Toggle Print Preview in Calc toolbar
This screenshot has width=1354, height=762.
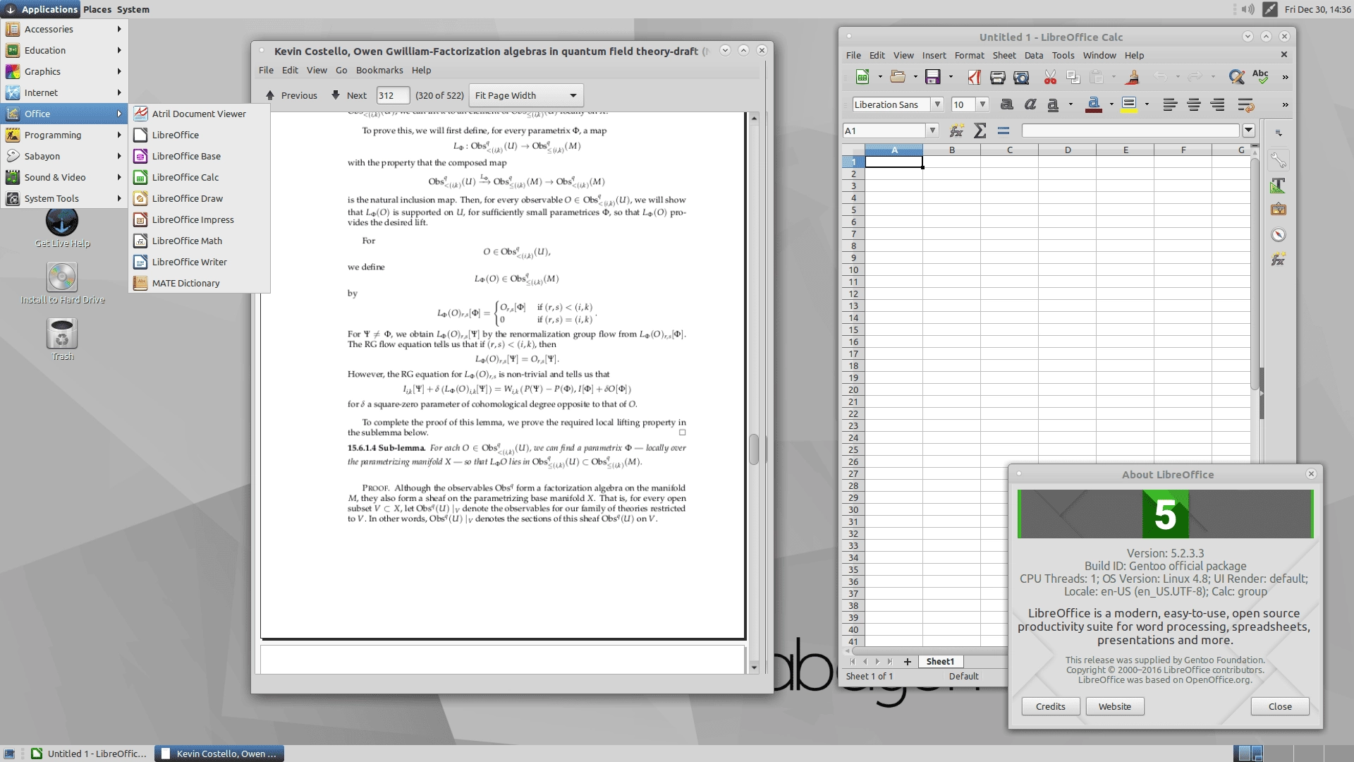[1021, 77]
